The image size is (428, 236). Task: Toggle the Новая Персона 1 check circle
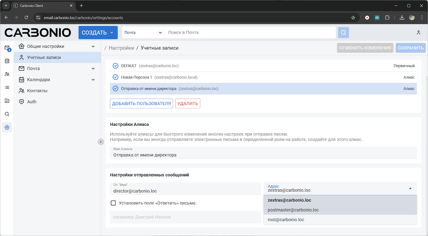tap(116, 77)
